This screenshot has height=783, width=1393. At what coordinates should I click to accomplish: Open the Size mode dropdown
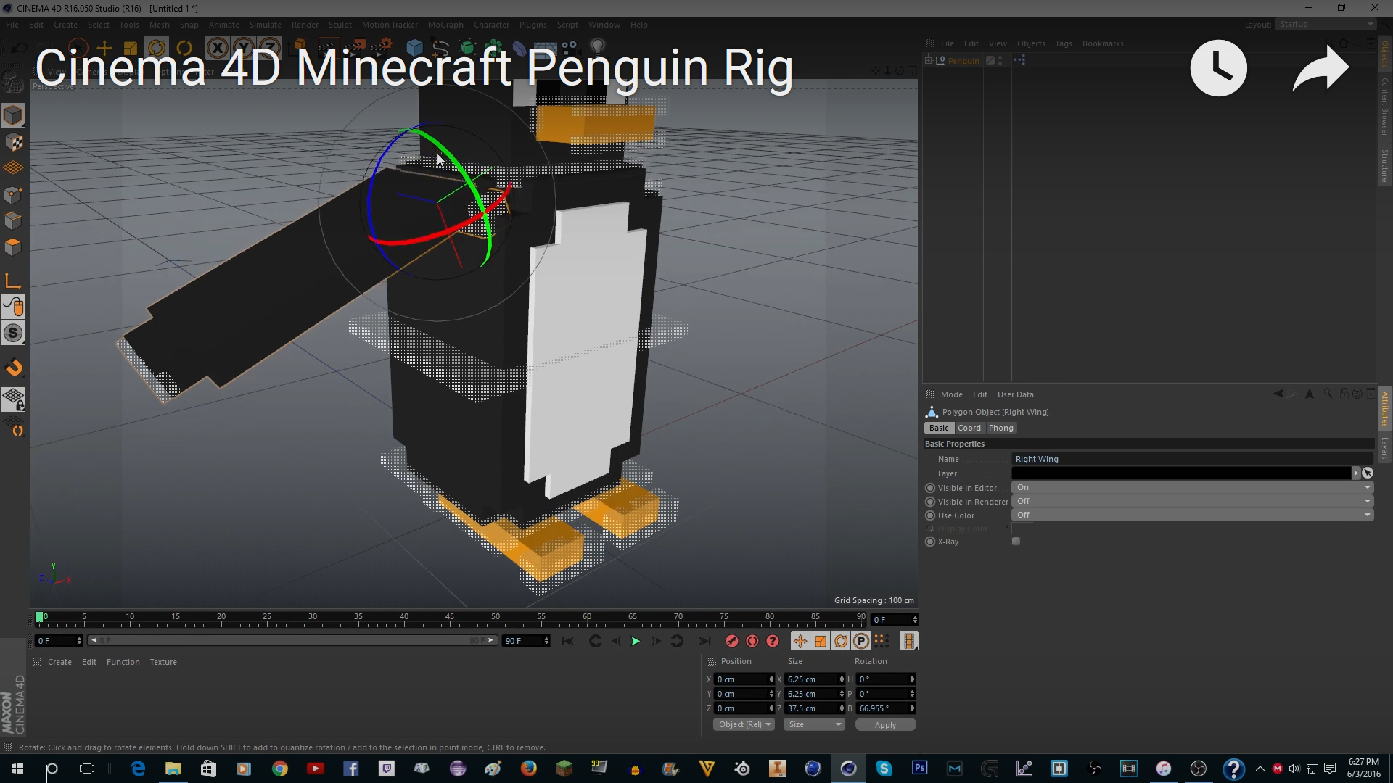814,725
